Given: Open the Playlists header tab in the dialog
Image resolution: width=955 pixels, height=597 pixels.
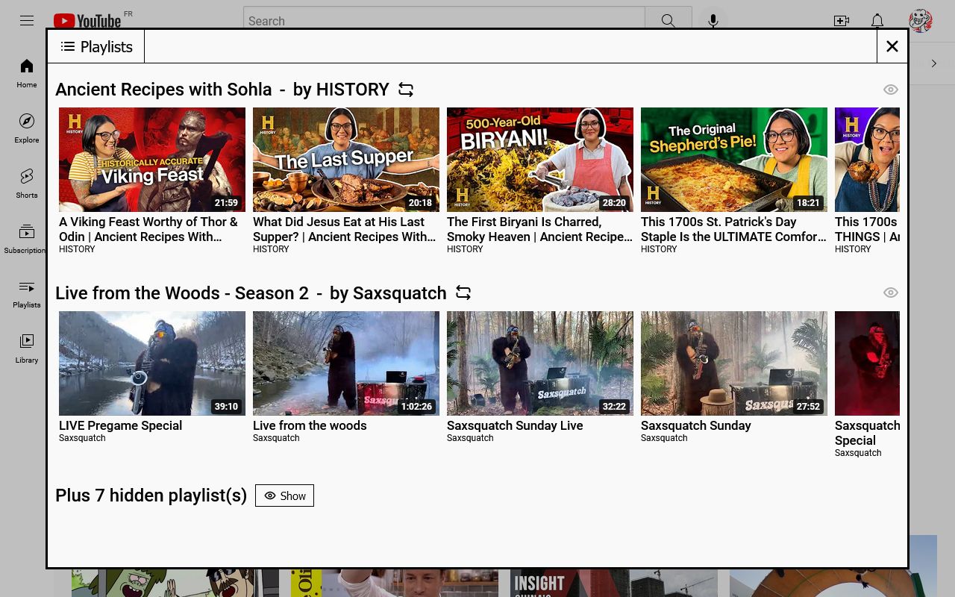Looking at the screenshot, I should (x=96, y=46).
